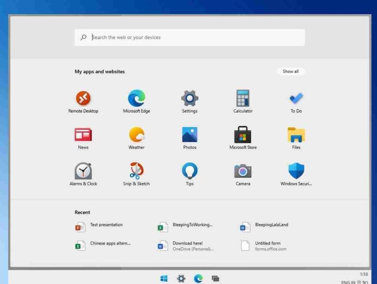Launch the Photos app

[x=190, y=138]
